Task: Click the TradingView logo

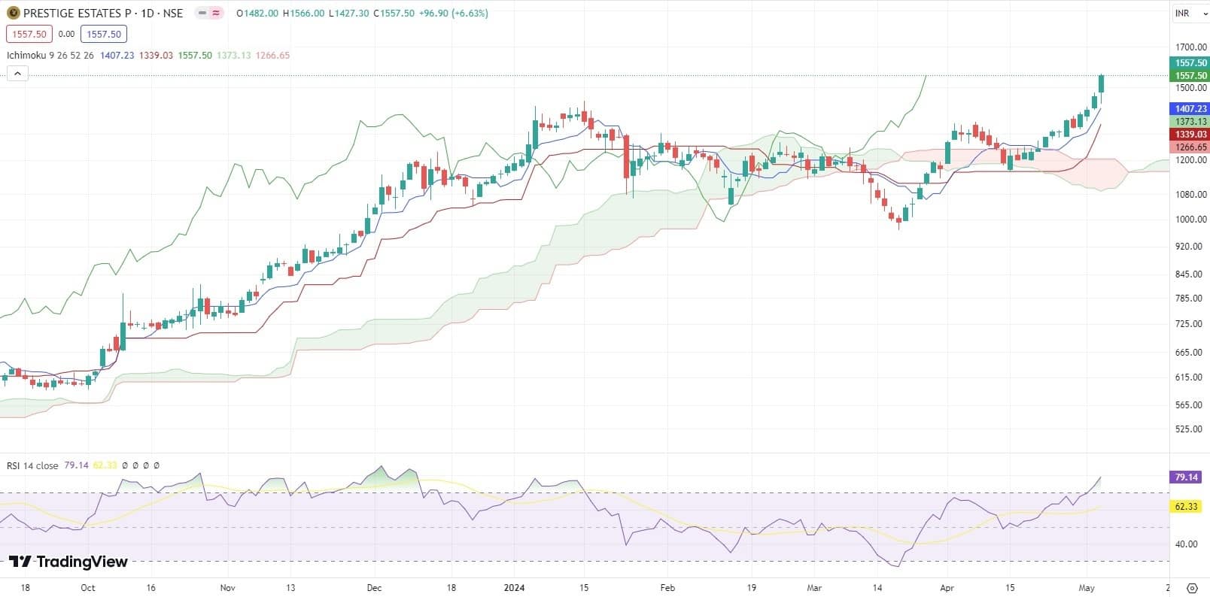Action: (x=68, y=562)
